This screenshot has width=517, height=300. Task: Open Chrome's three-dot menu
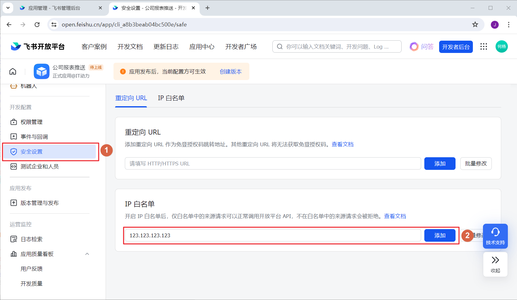(508, 25)
